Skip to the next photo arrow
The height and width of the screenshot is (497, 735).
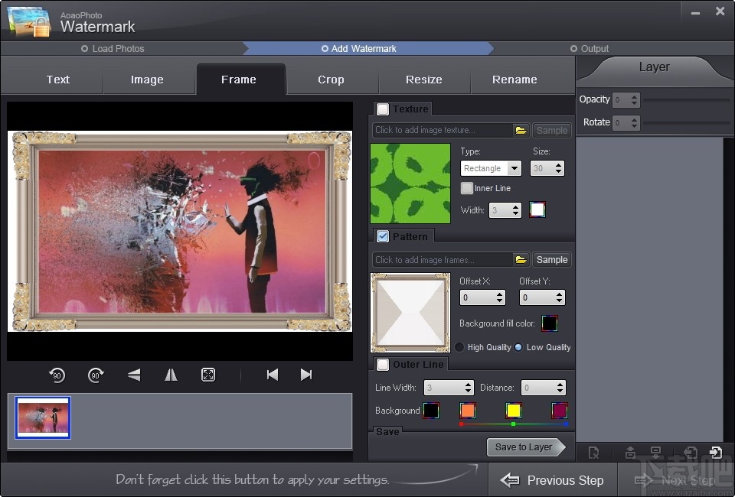306,375
